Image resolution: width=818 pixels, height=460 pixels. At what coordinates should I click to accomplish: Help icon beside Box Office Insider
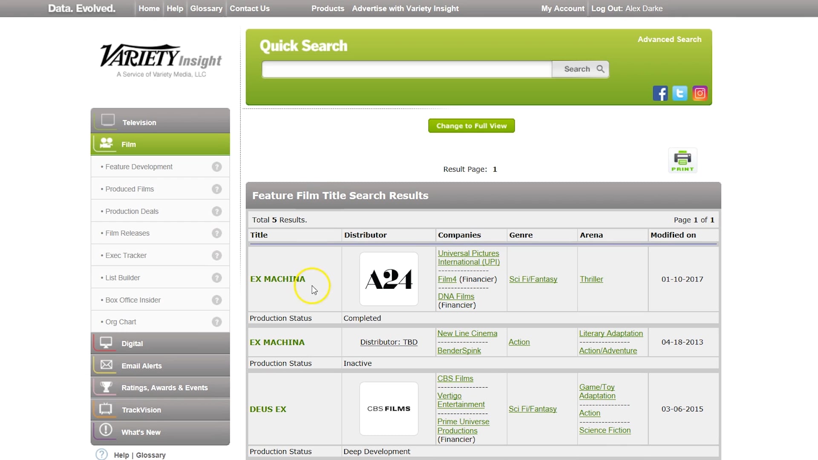[217, 300]
